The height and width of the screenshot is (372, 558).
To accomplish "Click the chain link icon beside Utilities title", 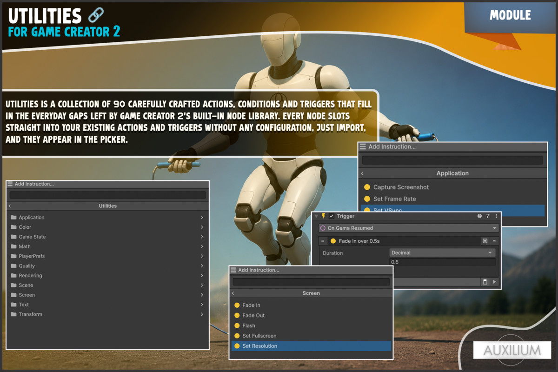I will point(96,15).
